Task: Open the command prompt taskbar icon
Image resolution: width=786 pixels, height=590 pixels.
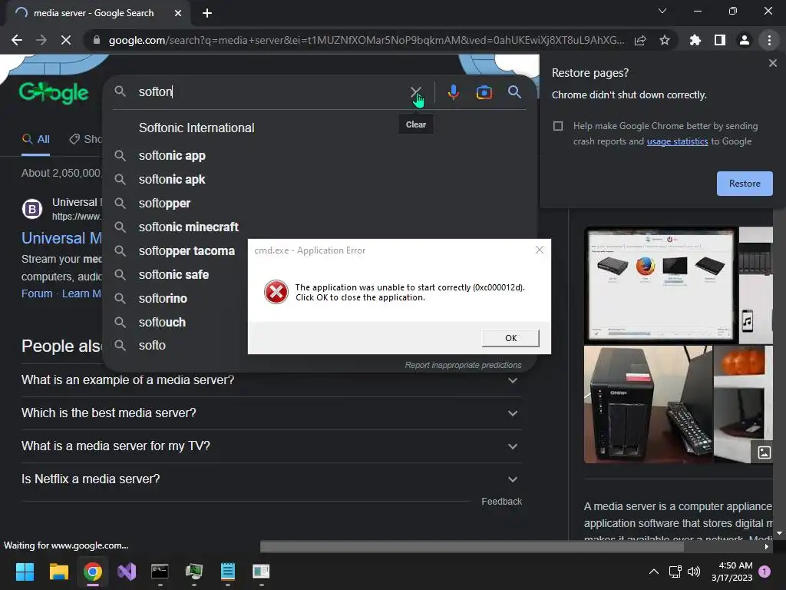Action: click(x=160, y=572)
